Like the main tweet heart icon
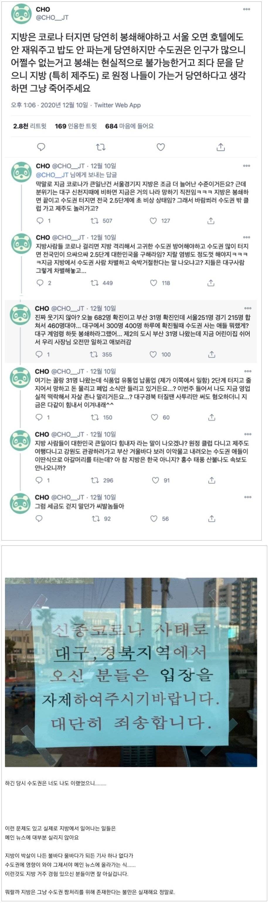The image size is (269, 903). click(x=160, y=147)
